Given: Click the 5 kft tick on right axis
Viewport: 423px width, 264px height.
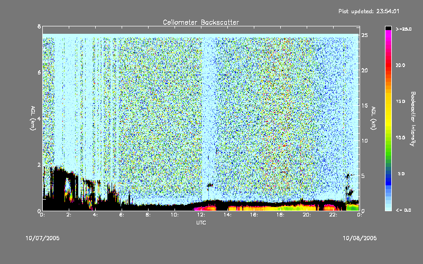Looking at the screenshot, I should click(x=363, y=176).
